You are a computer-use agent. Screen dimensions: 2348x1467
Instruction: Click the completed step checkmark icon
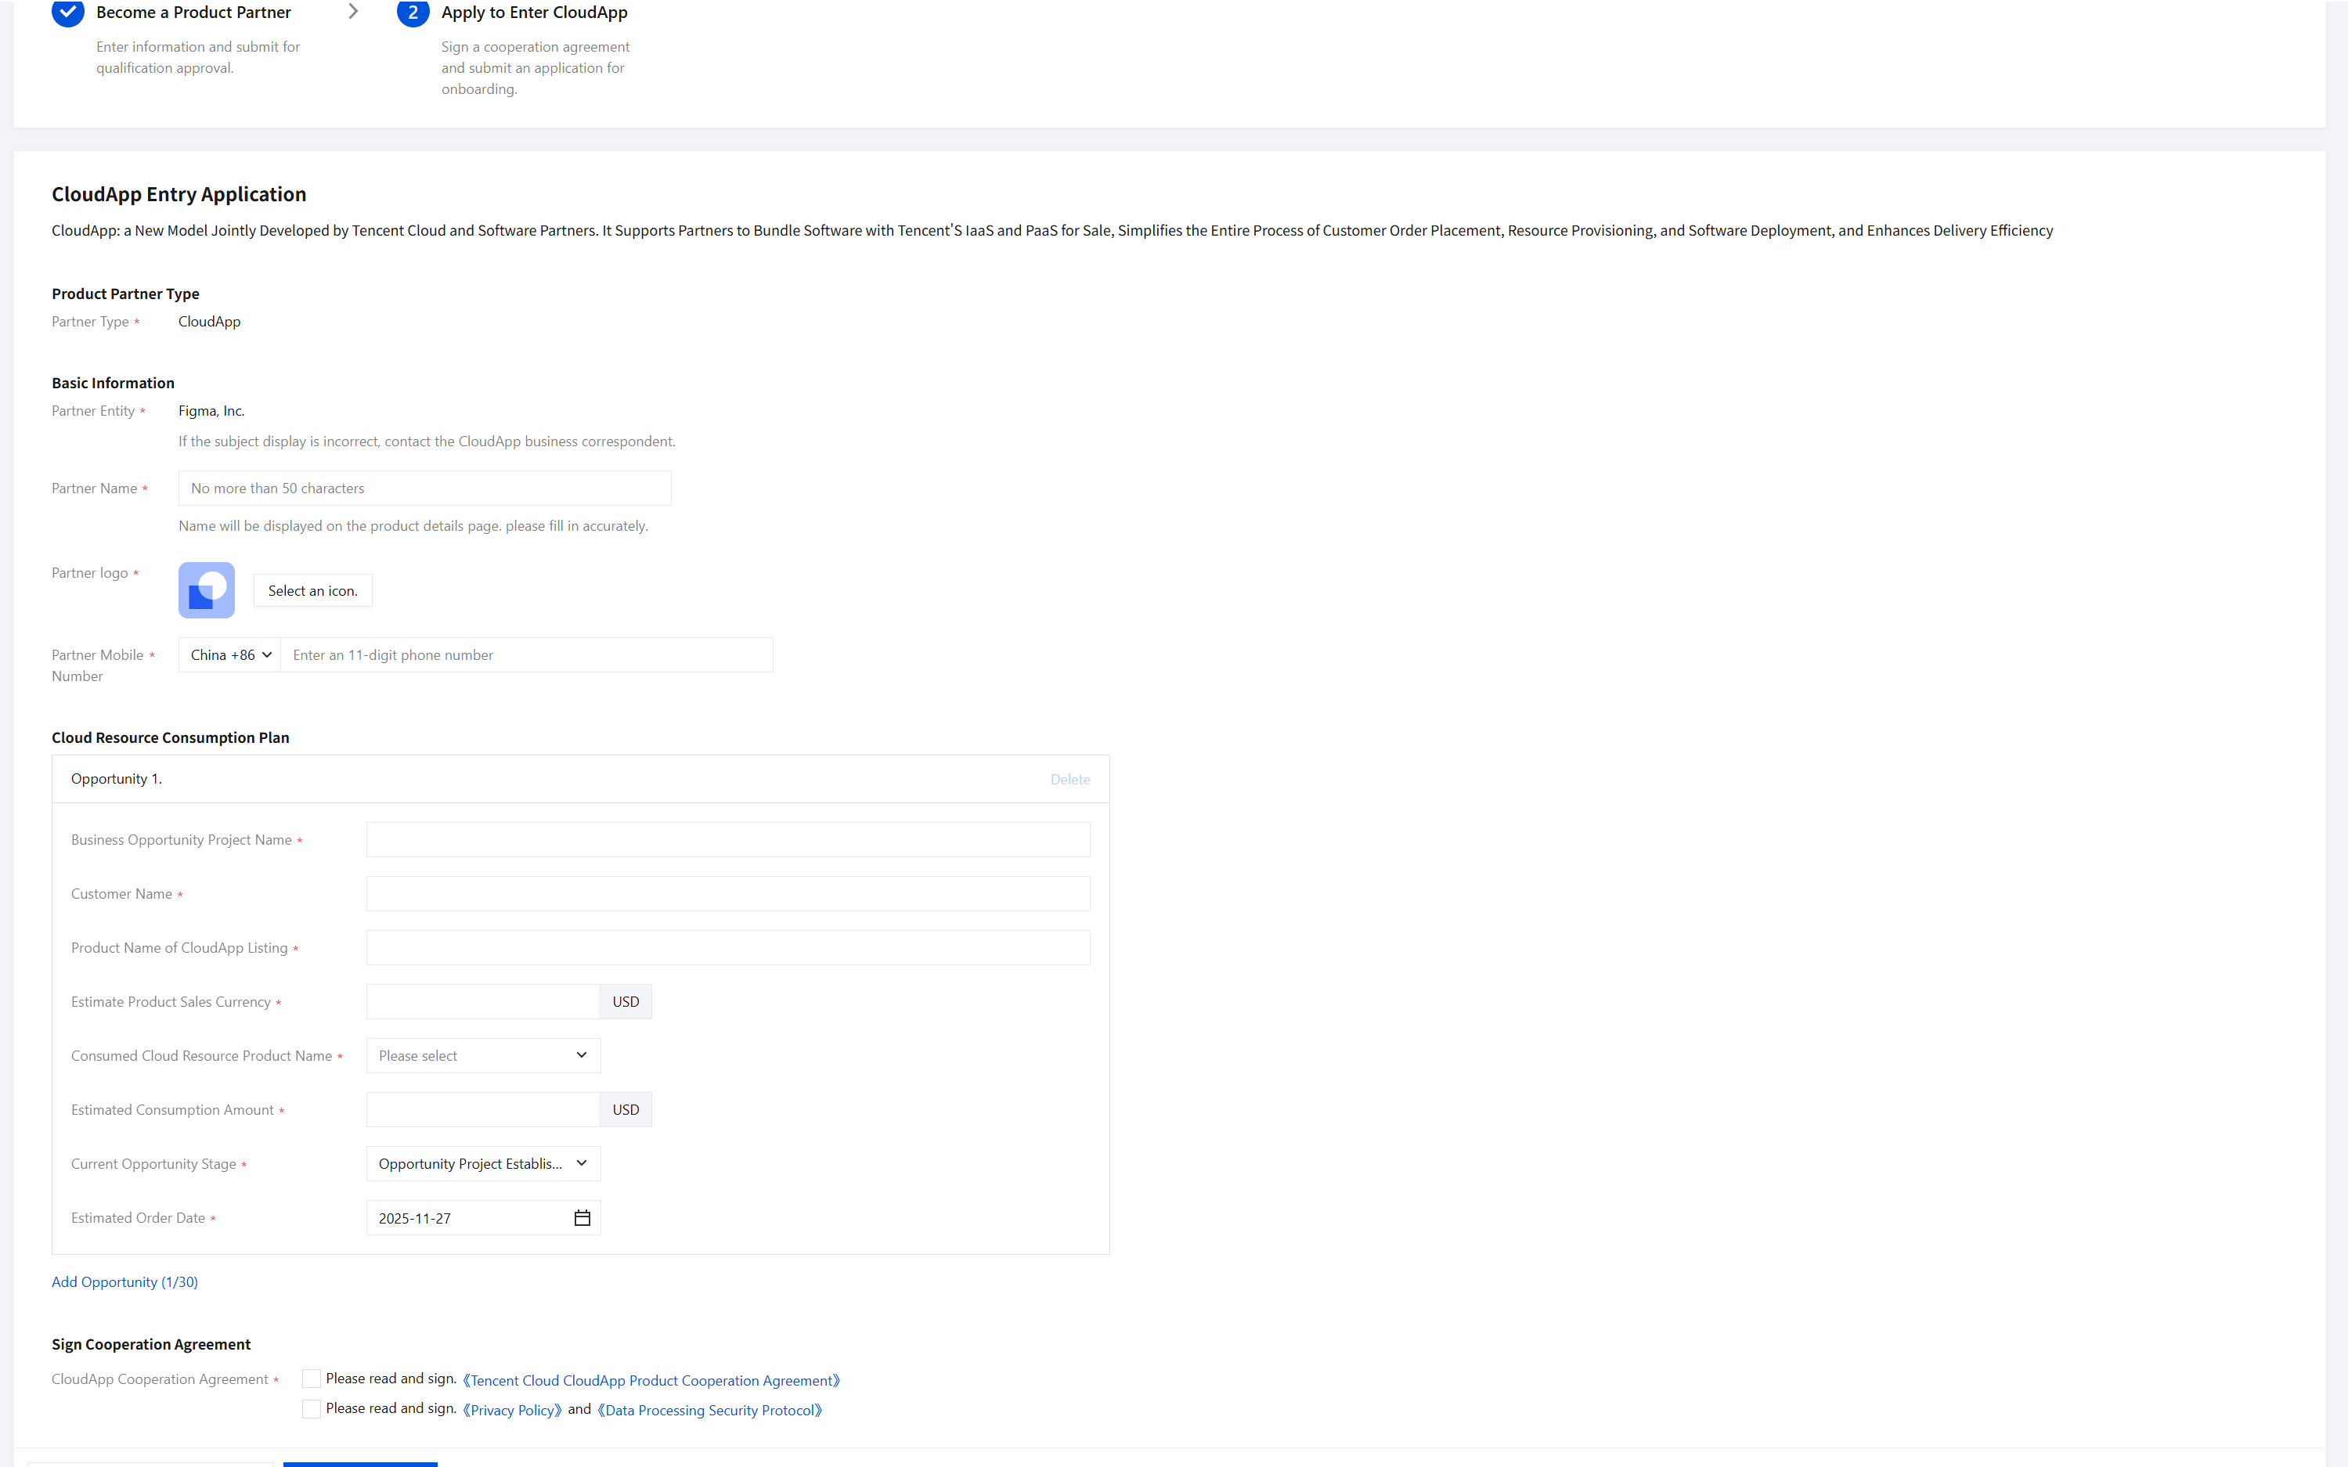(x=68, y=12)
